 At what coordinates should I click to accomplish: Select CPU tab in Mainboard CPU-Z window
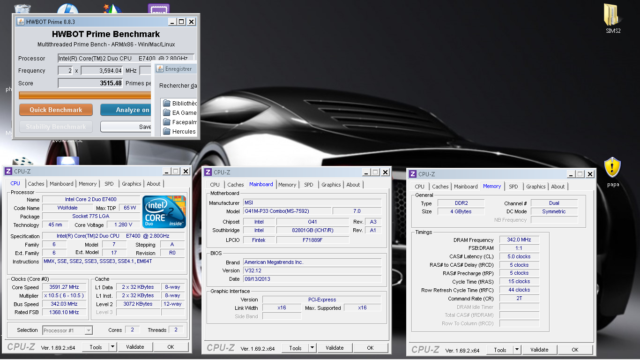[215, 185]
